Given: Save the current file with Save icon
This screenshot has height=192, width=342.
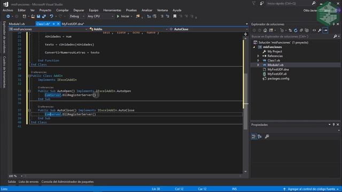Looking at the screenshot, I should (x=38, y=17).
